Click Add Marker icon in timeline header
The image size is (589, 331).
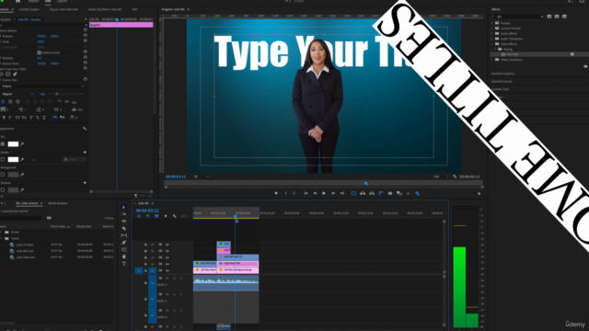pyautogui.click(x=166, y=216)
